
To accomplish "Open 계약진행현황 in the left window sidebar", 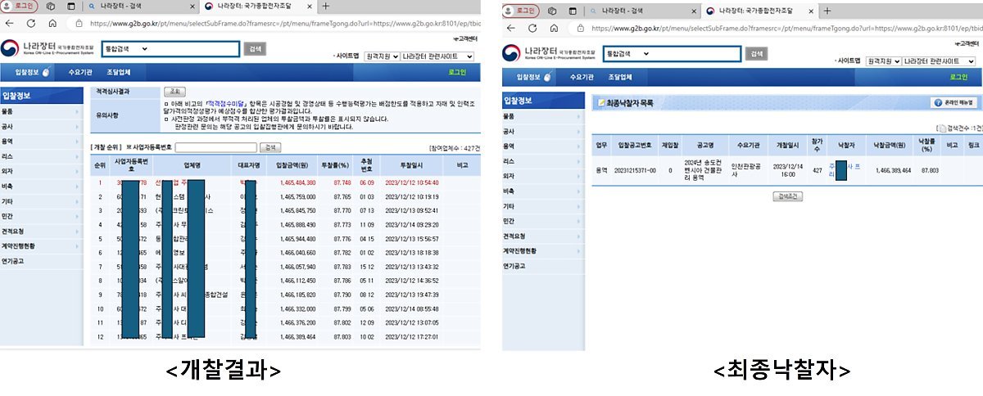I will point(41,245).
